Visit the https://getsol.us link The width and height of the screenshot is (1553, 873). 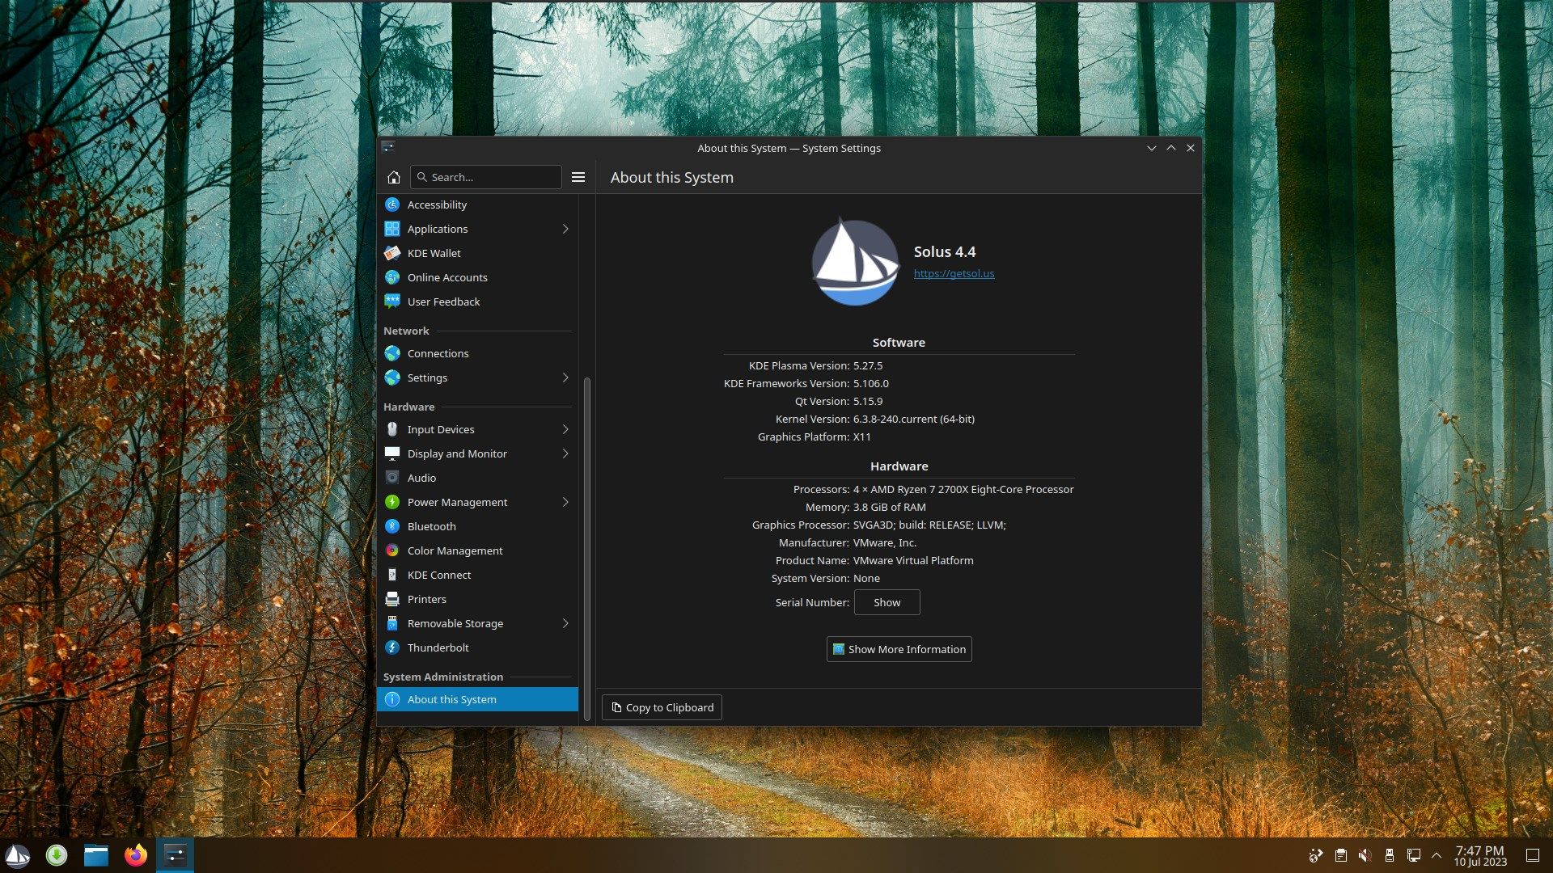point(954,273)
